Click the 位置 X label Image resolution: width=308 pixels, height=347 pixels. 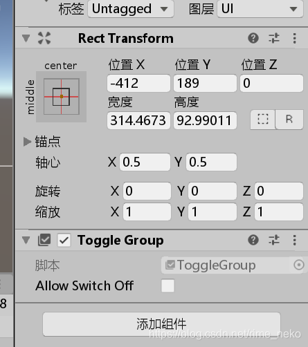(127, 64)
